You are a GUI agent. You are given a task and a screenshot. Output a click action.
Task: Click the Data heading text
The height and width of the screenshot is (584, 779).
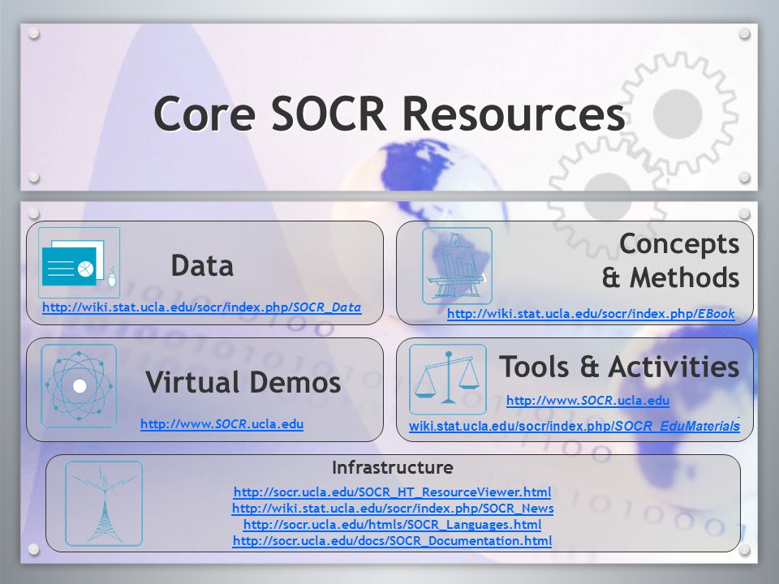click(202, 265)
